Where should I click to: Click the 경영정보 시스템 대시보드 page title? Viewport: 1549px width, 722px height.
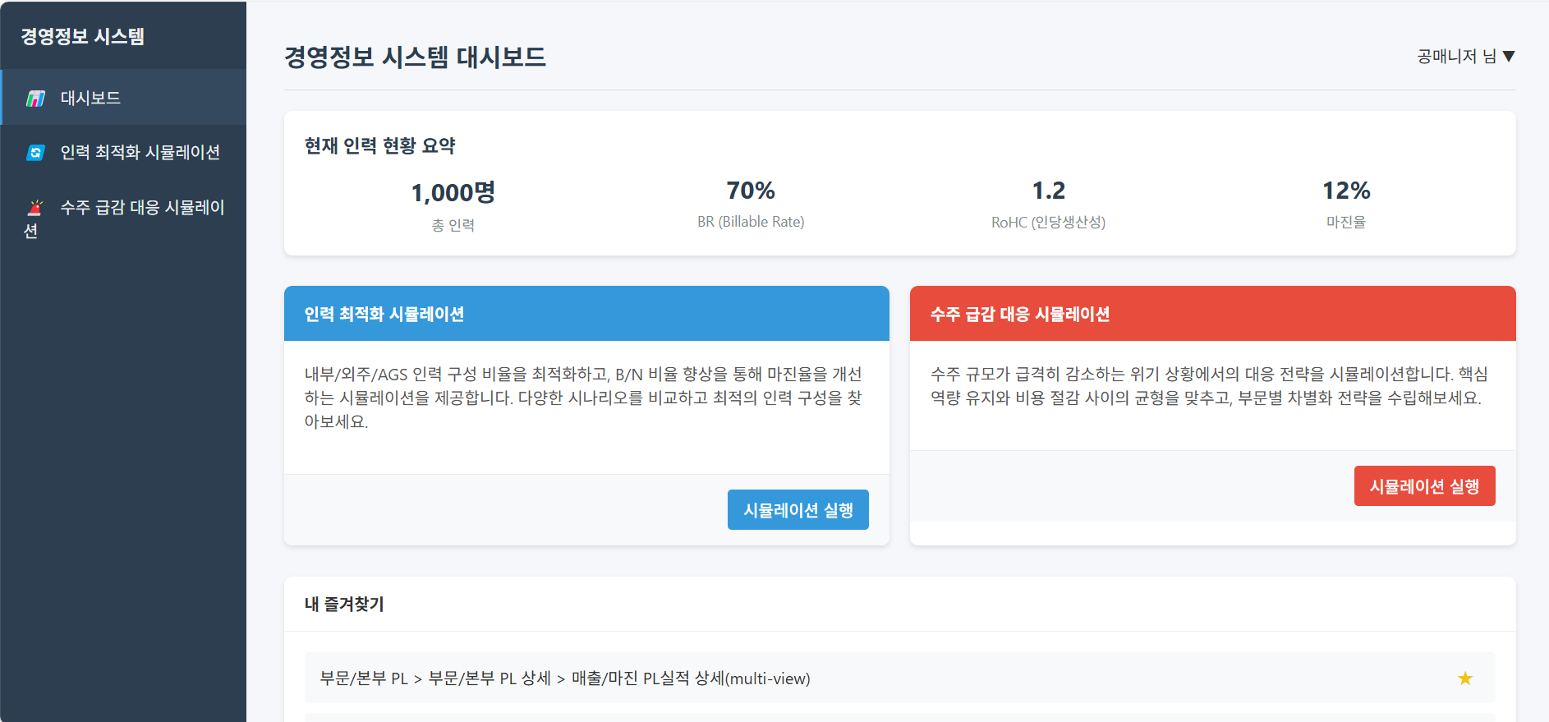(415, 57)
